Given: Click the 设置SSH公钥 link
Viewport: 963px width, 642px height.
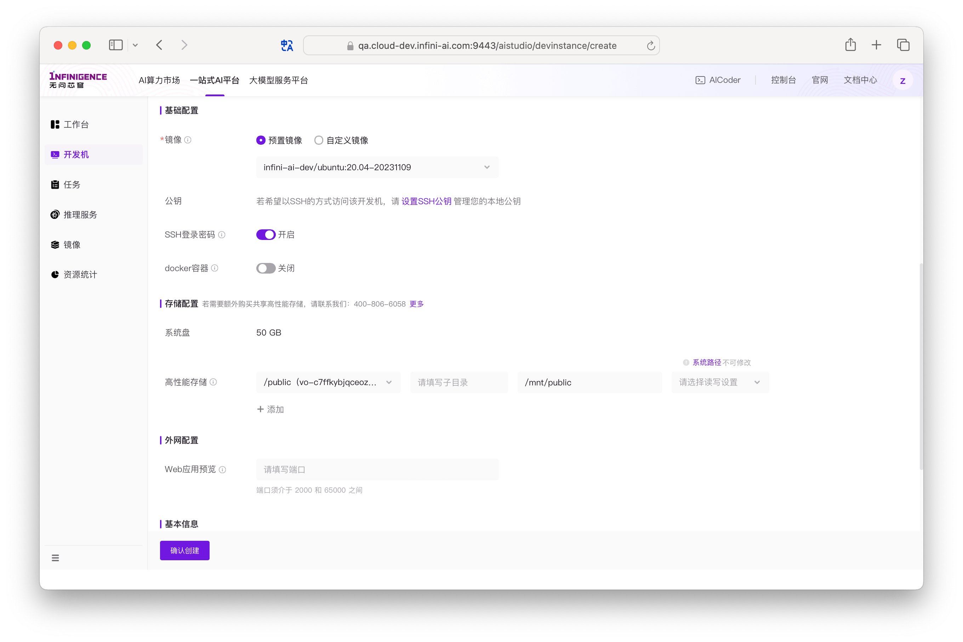Looking at the screenshot, I should tap(426, 201).
